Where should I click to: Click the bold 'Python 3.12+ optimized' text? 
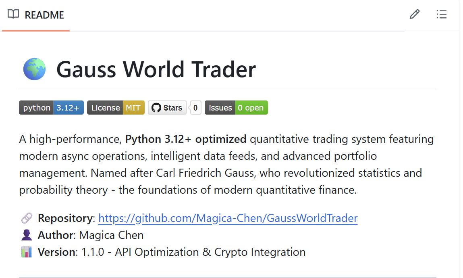186,140
